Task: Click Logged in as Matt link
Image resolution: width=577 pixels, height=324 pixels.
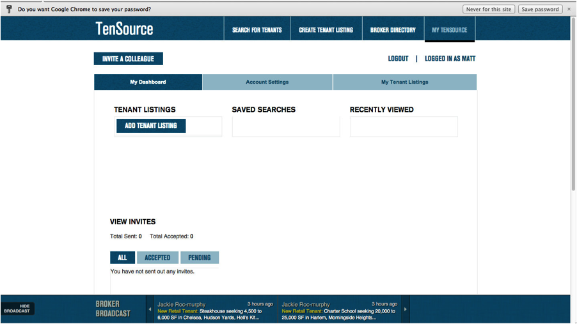Action: tap(450, 59)
